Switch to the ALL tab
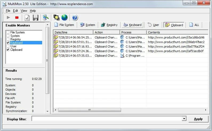The image size is (212, 131). [194, 25]
